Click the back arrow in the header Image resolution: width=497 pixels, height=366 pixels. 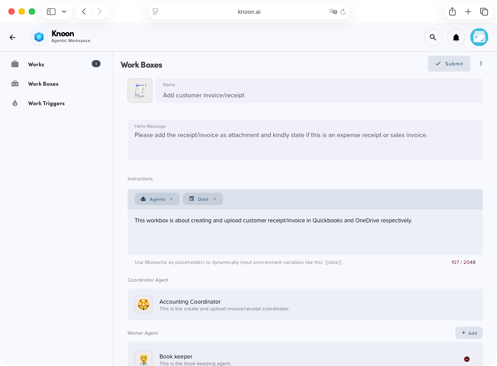coord(12,37)
